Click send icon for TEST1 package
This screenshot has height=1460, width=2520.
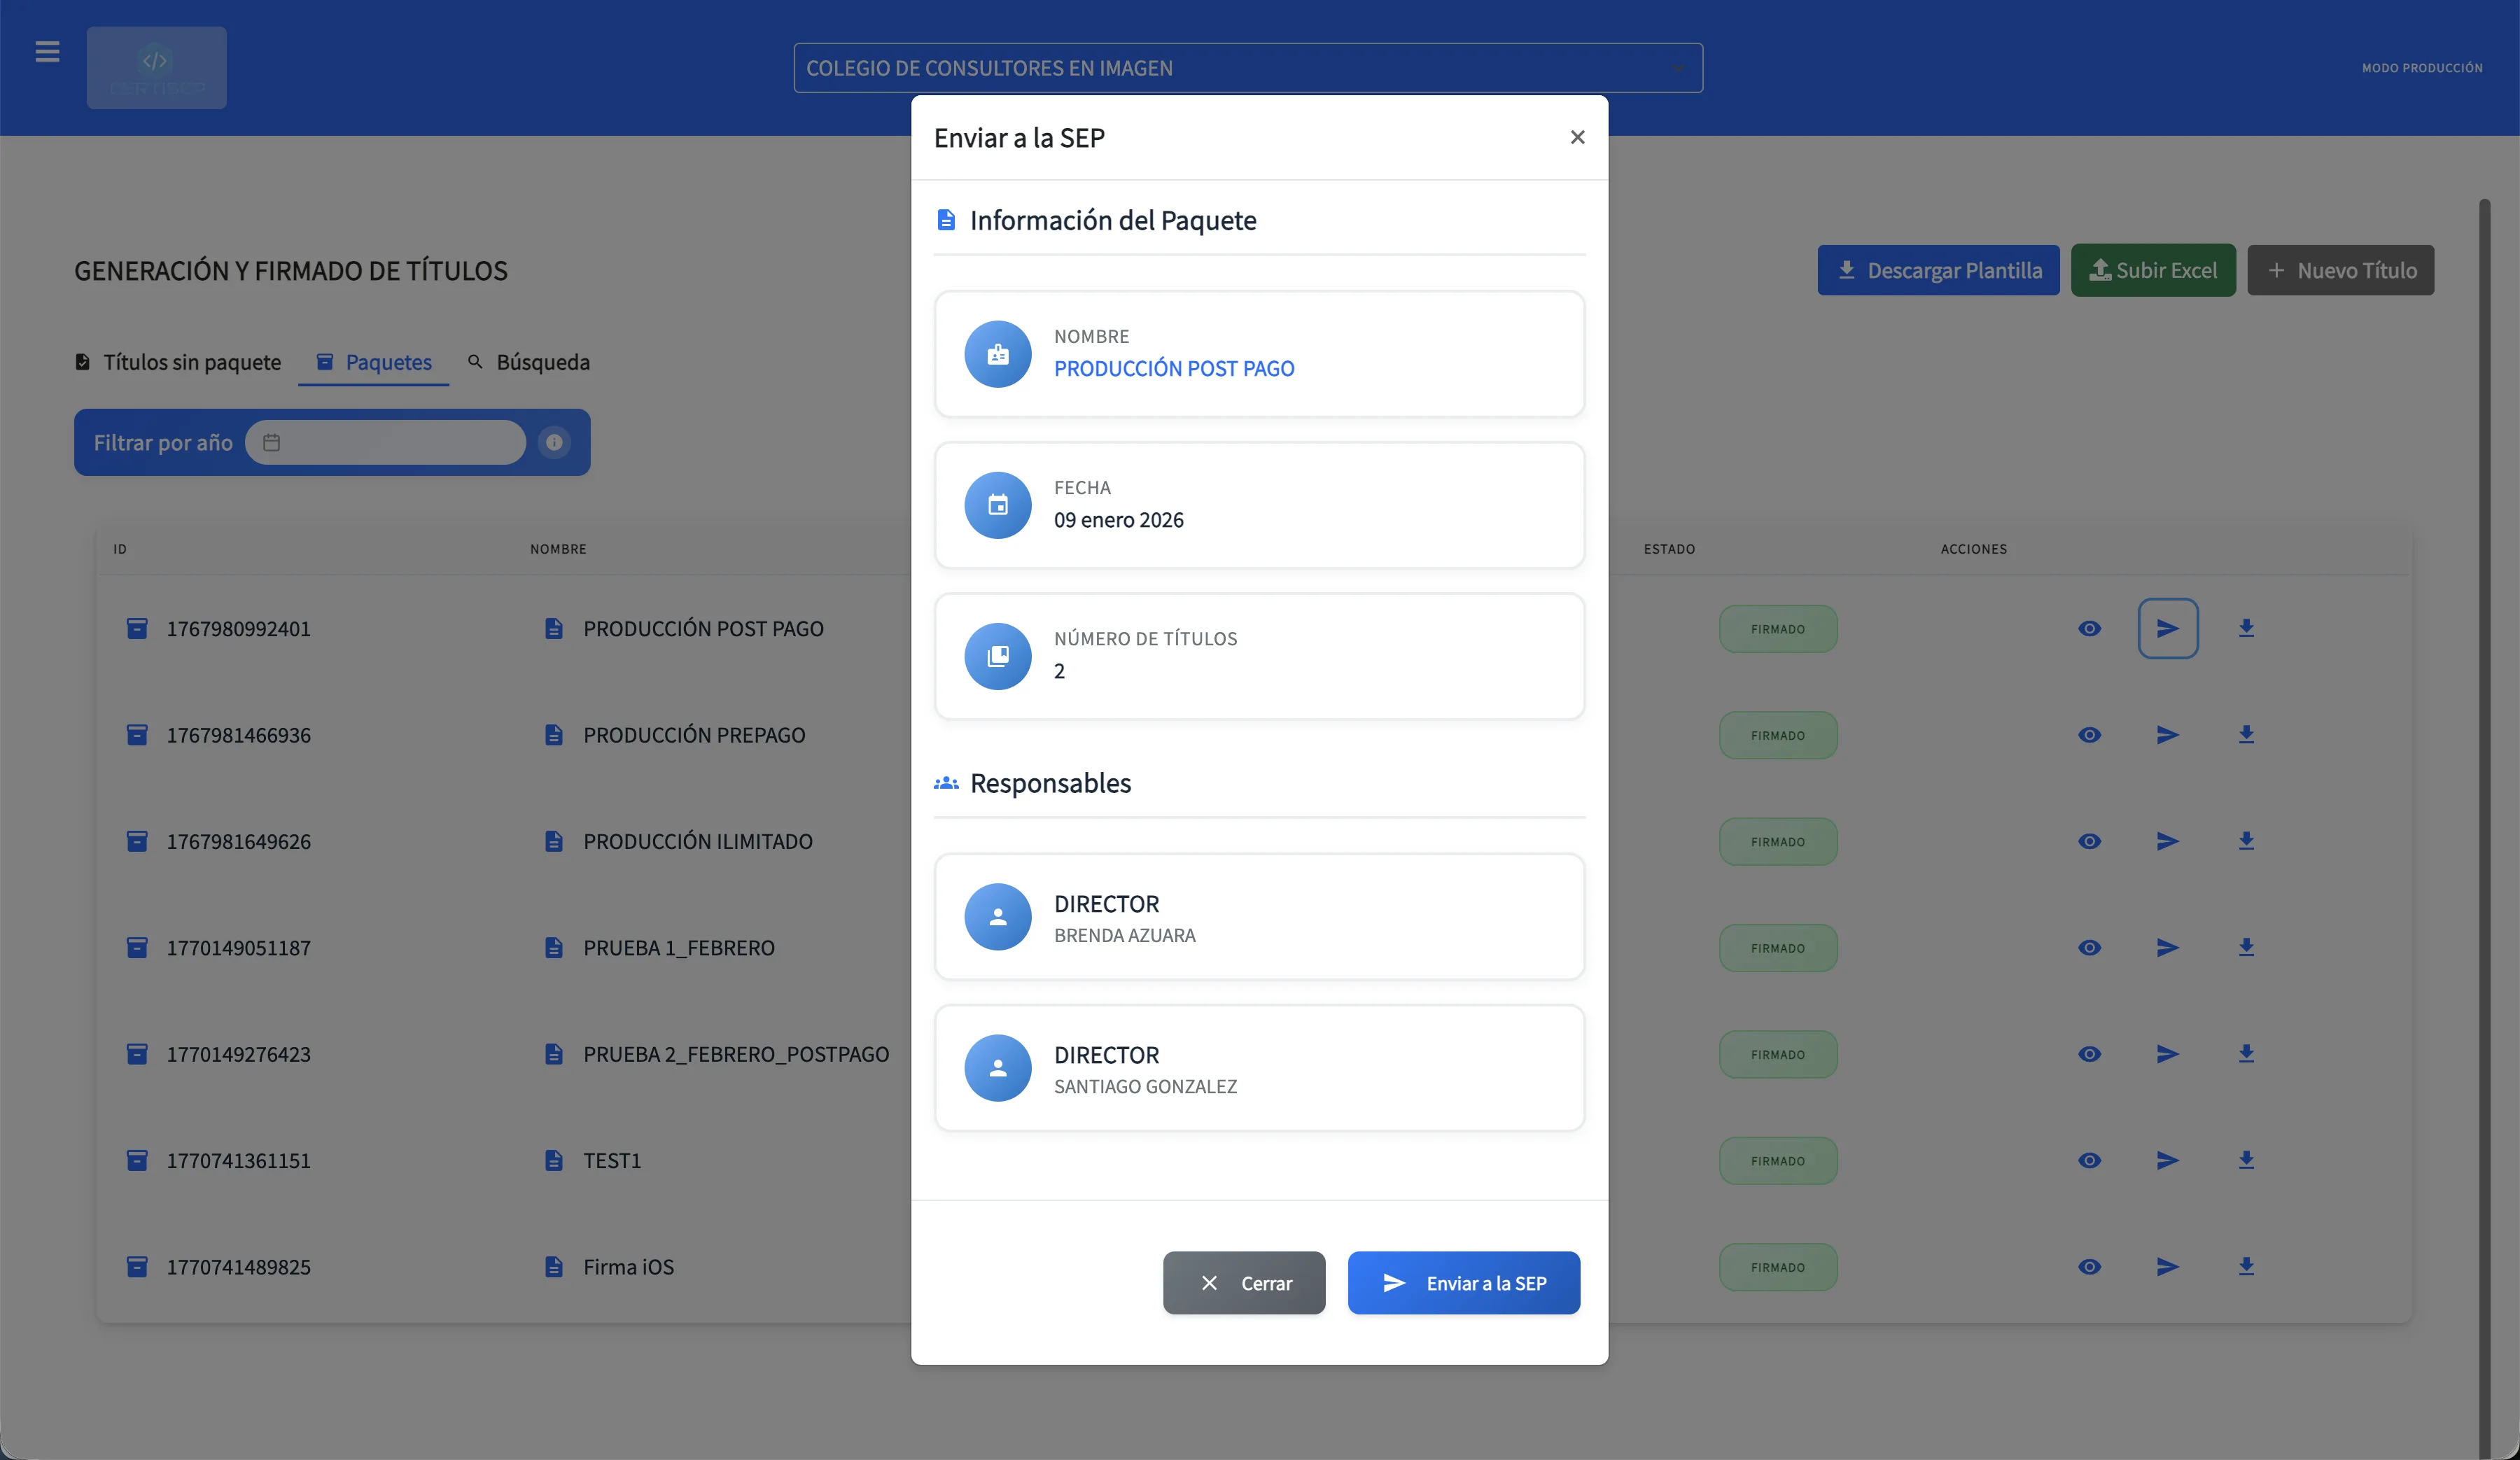click(2167, 1160)
